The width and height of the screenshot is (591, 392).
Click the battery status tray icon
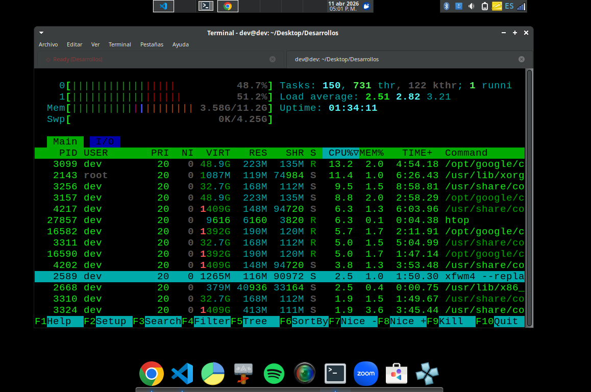(x=485, y=6)
